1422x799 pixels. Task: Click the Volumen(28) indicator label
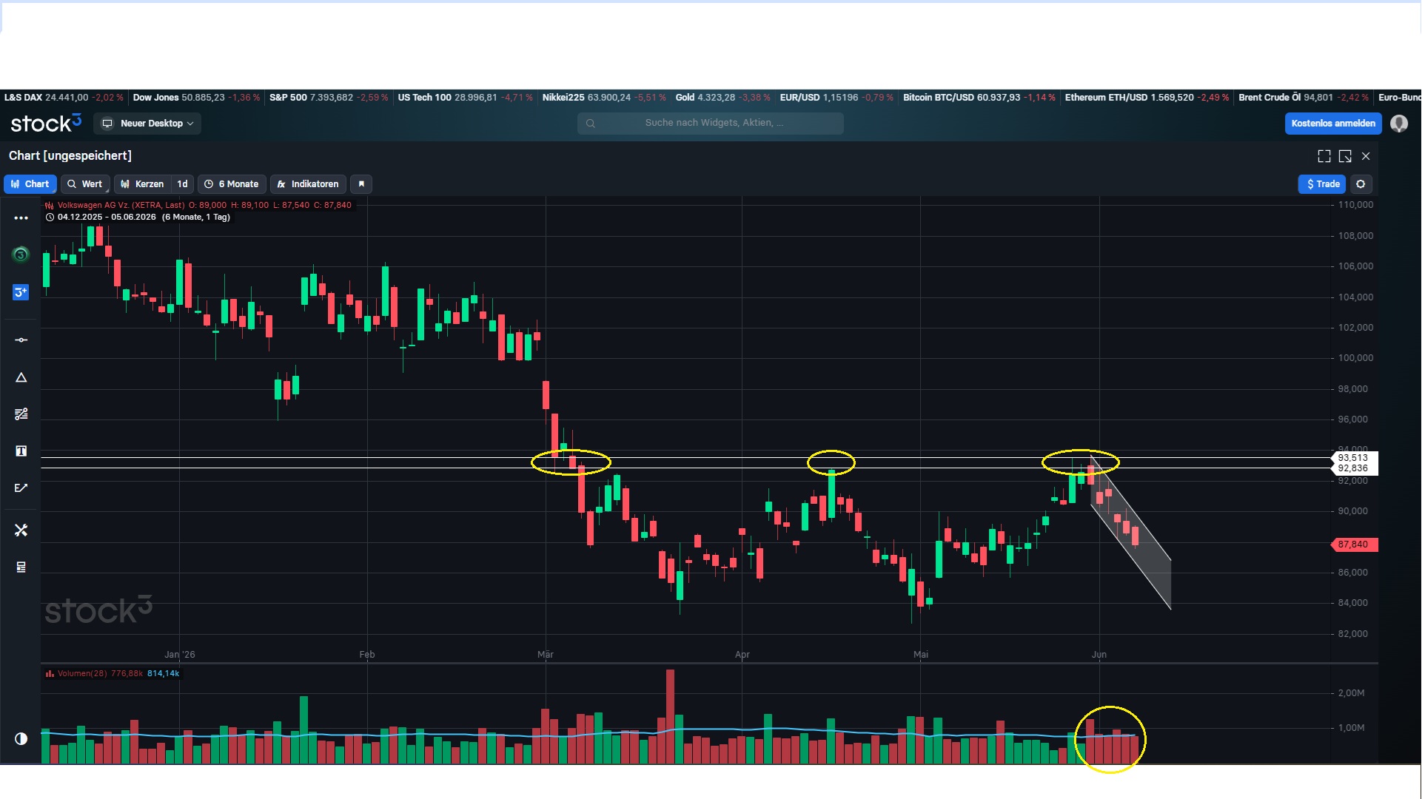(82, 674)
